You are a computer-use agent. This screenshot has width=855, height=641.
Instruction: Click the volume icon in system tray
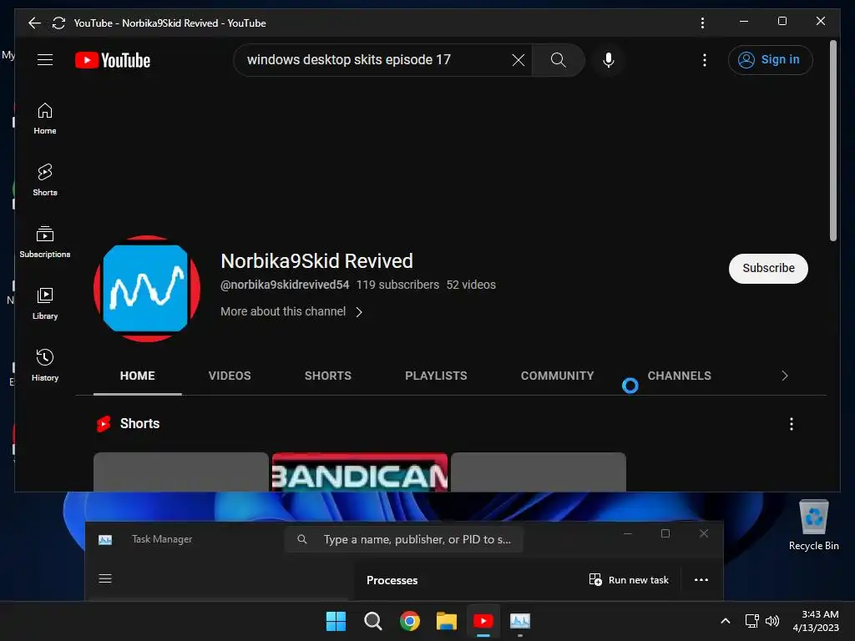tap(772, 621)
